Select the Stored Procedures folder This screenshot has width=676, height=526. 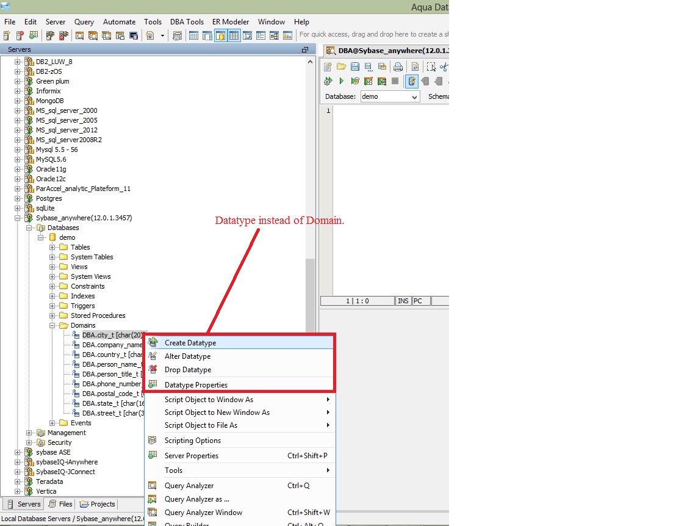(98, 315)
